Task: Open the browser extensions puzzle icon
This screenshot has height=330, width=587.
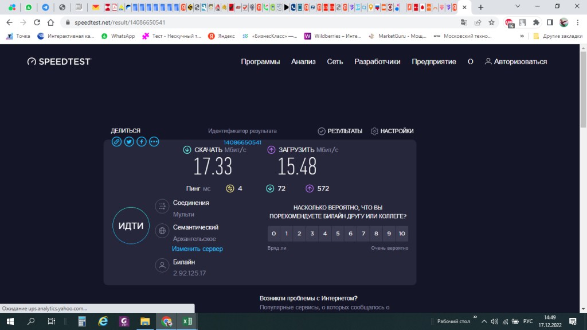Action: click(536, 22)
